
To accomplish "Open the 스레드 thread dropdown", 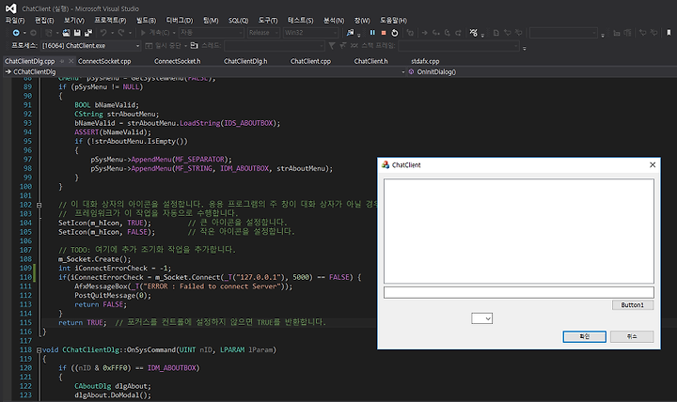I will click(x=274, y=46).
